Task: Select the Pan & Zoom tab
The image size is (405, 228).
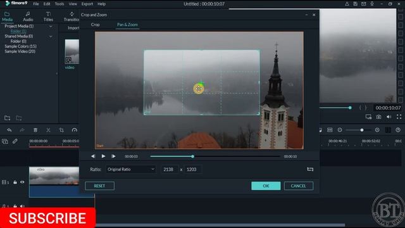Action: tap(127, 25)
